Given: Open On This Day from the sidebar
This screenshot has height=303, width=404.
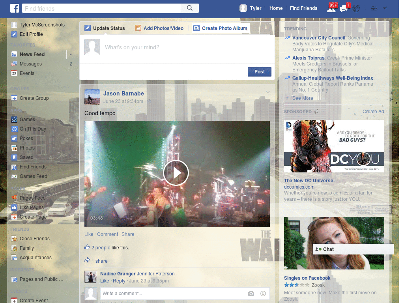Looking at the screenshot, I should point(32,129).
